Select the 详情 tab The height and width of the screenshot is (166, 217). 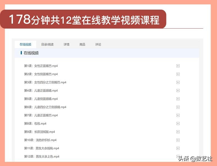pos(66,45)
